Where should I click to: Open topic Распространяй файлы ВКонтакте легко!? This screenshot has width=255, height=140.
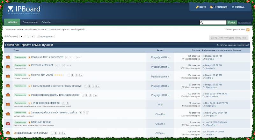tap(55, 95)
